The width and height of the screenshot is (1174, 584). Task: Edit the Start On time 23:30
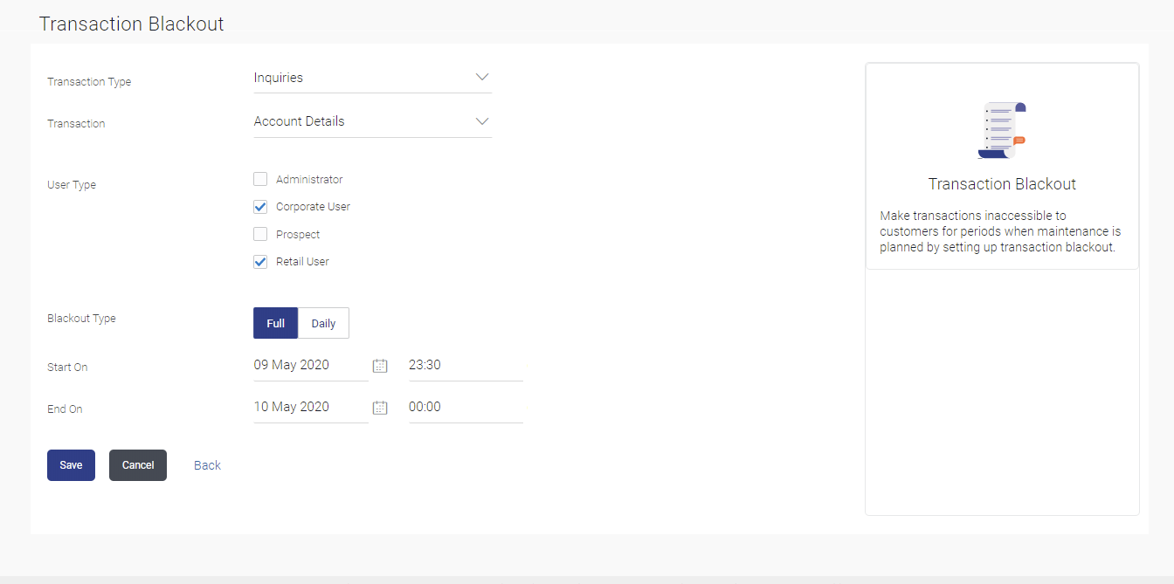click(465, 366)
